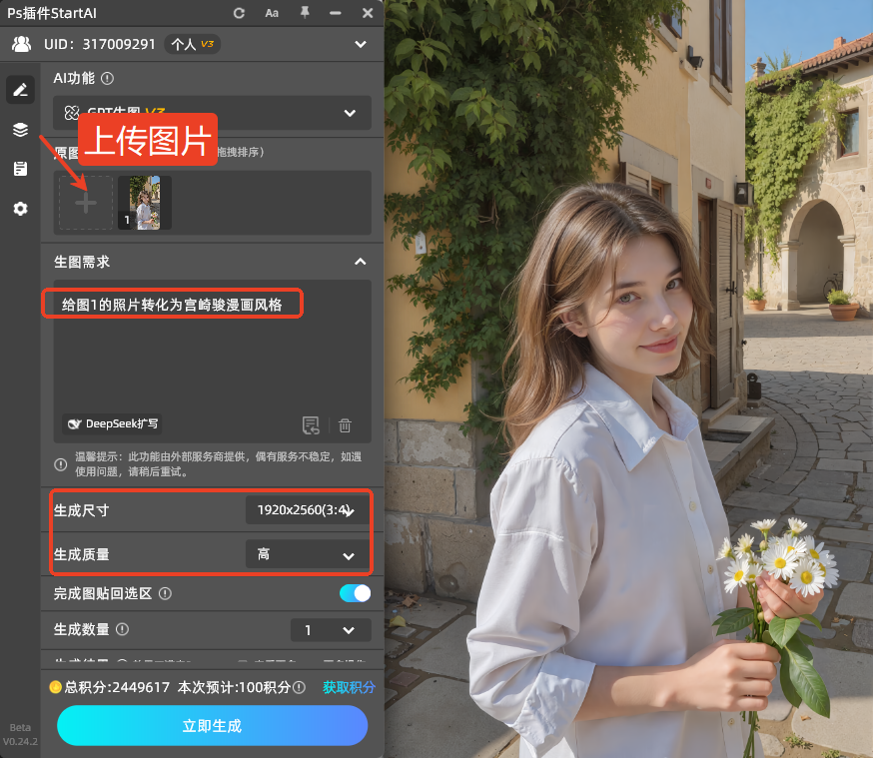Open settings gear in sidebar
873x758 pixels.
tap(21, 209)
